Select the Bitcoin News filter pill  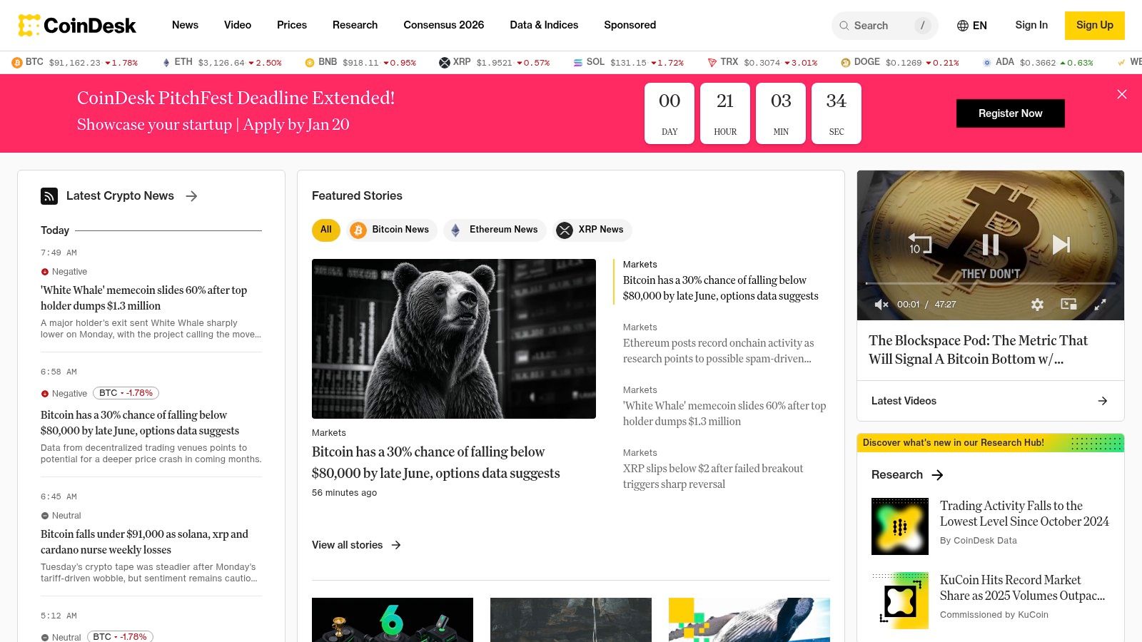[391, 230]
